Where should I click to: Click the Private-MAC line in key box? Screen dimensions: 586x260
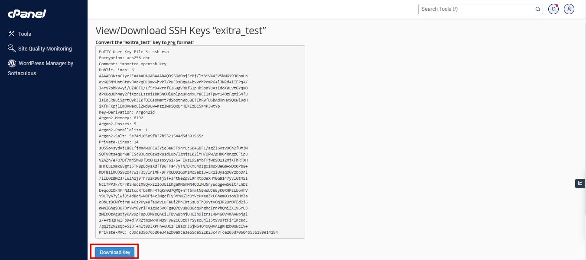[x=188, y=232]
